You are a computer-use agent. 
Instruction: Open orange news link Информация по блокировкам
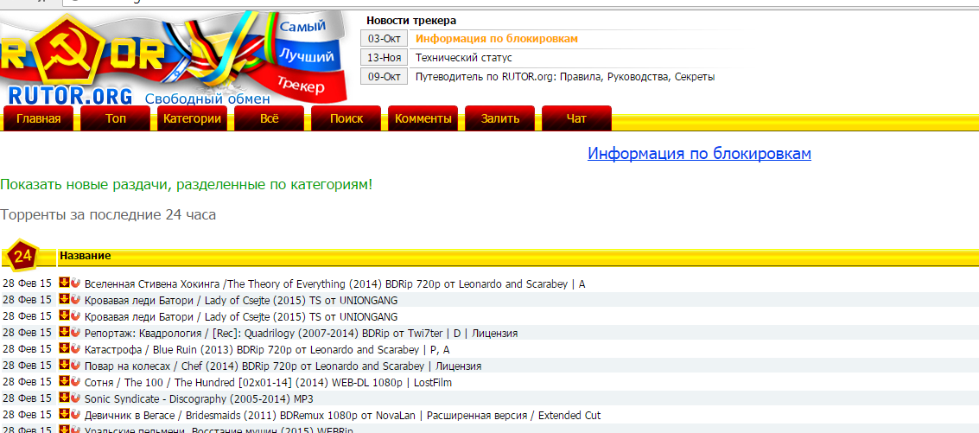click(497, 39)
